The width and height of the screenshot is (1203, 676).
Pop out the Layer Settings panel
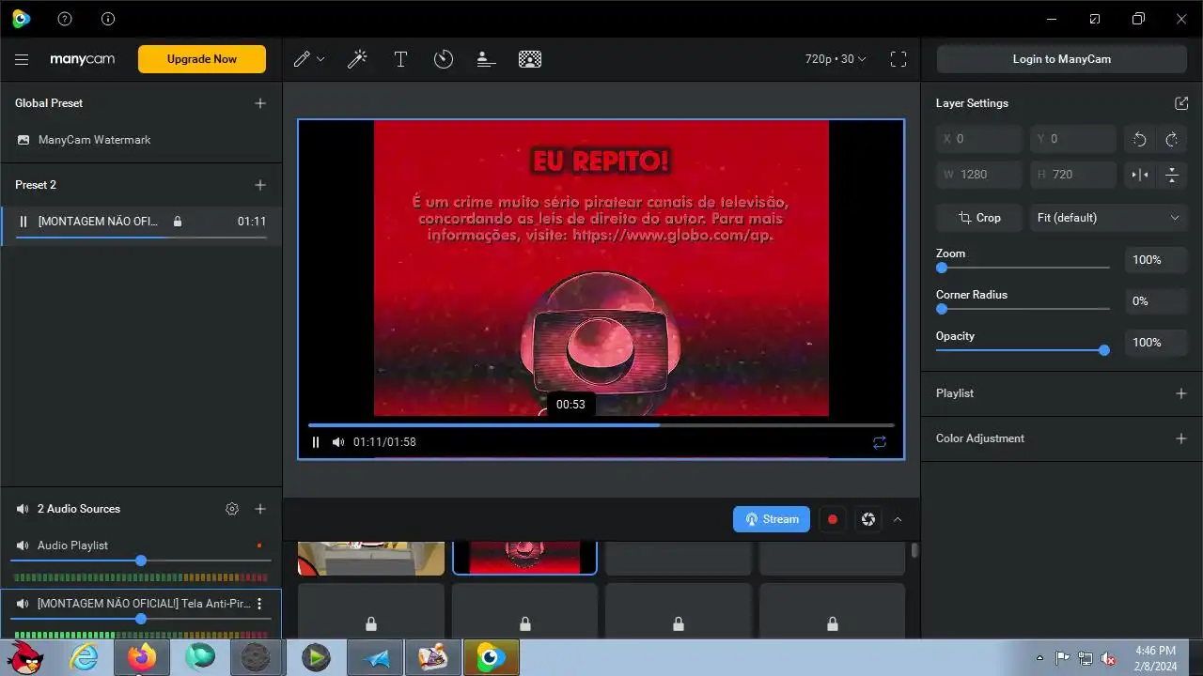click(x=1181, y=103)
